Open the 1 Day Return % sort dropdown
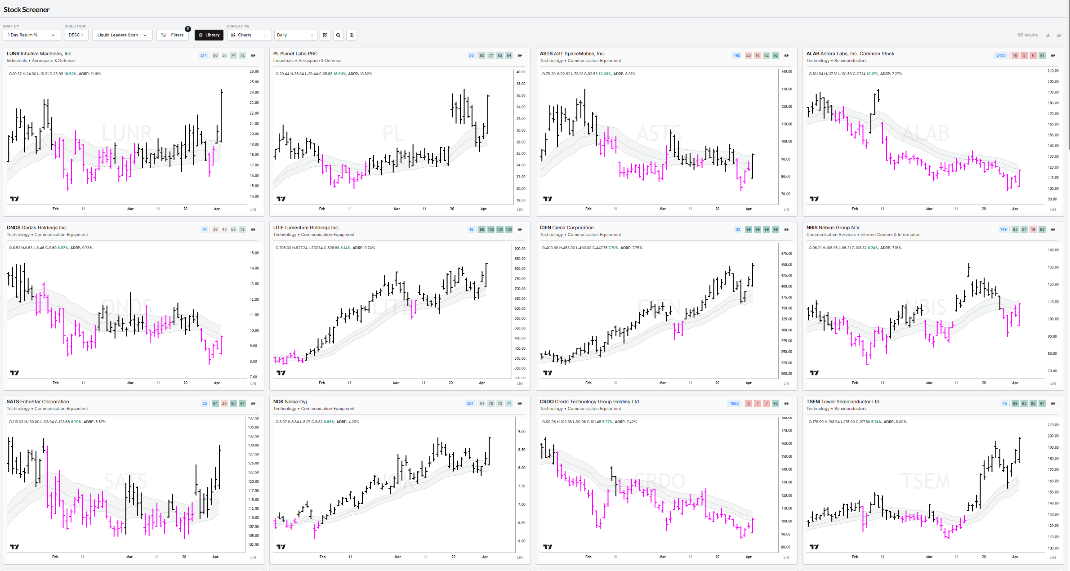The height and width of the screenshot is (571, 1070). coord(31,35)
